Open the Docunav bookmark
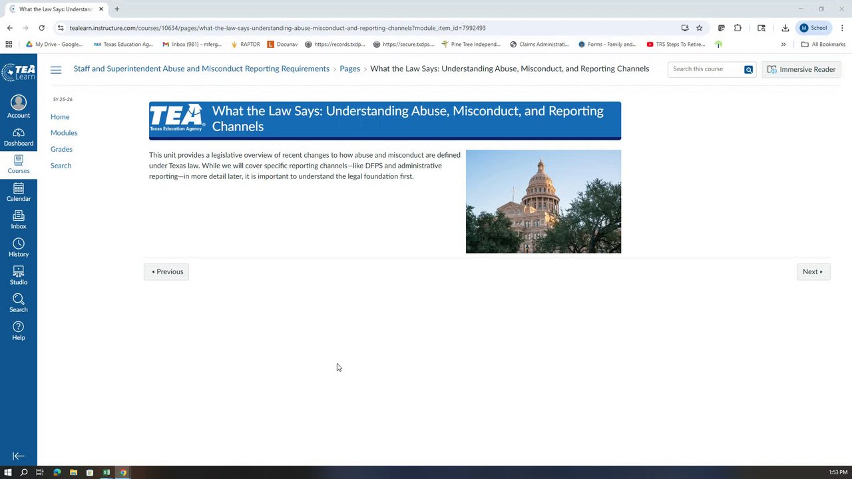The image size is (852, 479). 282,45
